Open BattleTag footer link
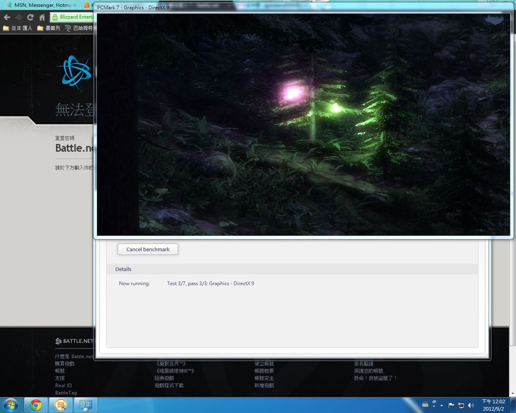 pyautogui.click(x=66, y=393)
